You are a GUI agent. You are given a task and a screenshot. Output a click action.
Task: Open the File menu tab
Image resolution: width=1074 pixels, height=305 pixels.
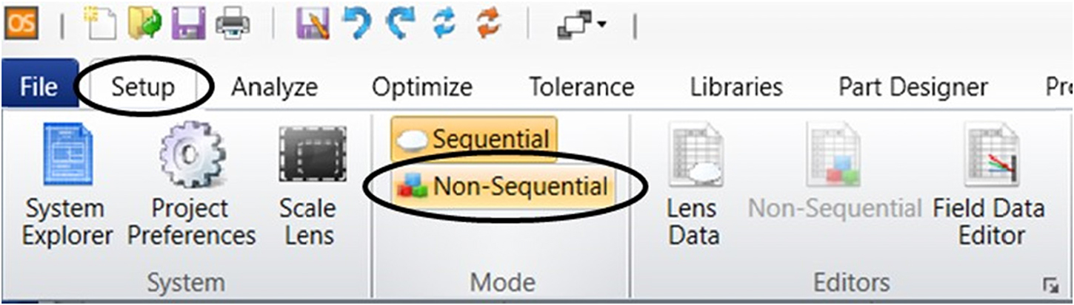click(x=39, y=87)
